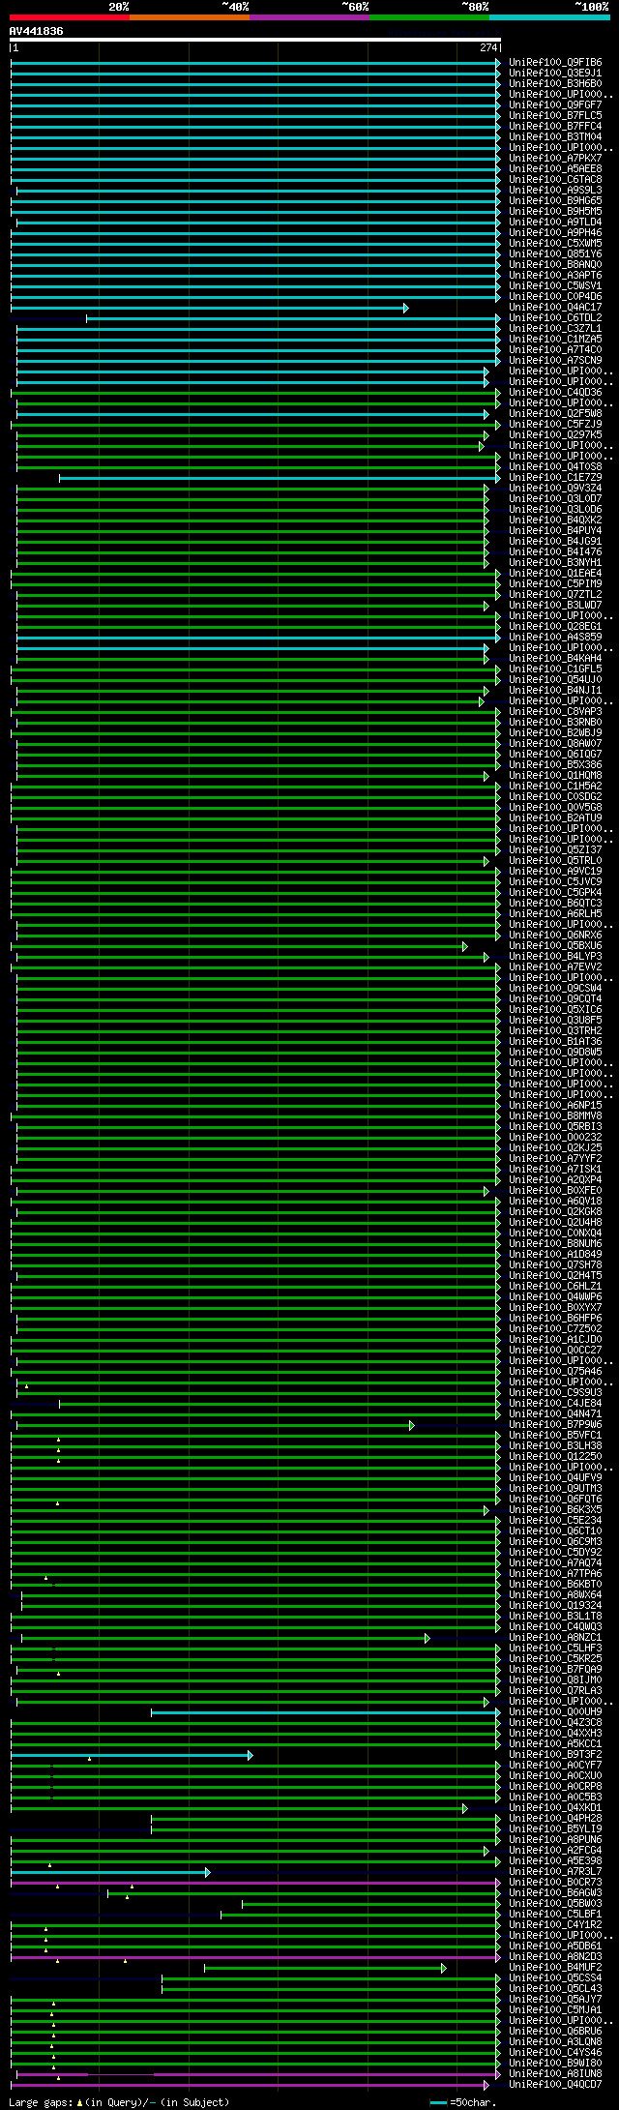Click the cyan ~100% legend segment

pos(549,16)
